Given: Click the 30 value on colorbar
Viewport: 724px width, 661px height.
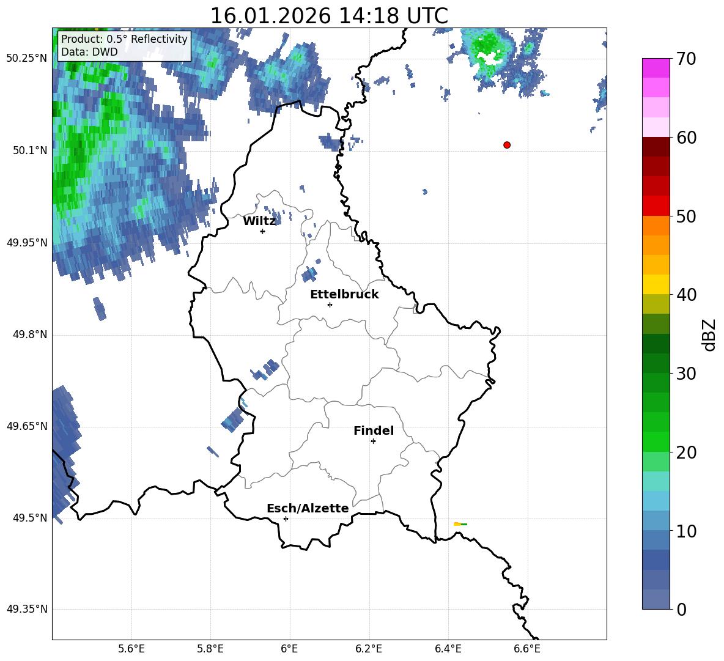Looking at the screenshot, I should point(686,374).
